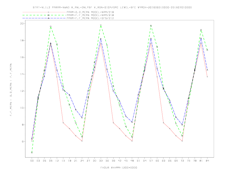226x175 pixels.
Task: Click the blue triangle data point at hour 24
Action: coord(82,118)
